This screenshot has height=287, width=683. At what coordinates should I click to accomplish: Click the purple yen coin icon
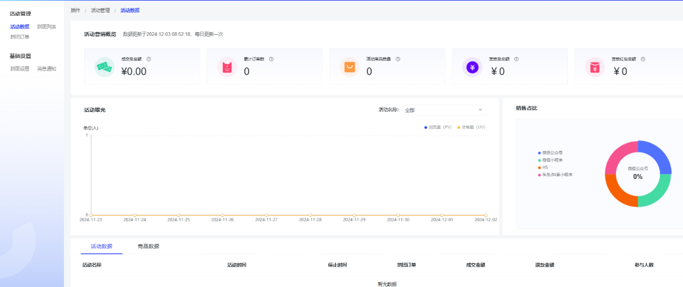[x=472, y=67]
